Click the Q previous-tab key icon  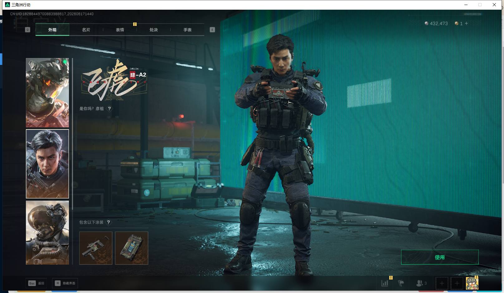pyautogui.click(x=27, y=30)
